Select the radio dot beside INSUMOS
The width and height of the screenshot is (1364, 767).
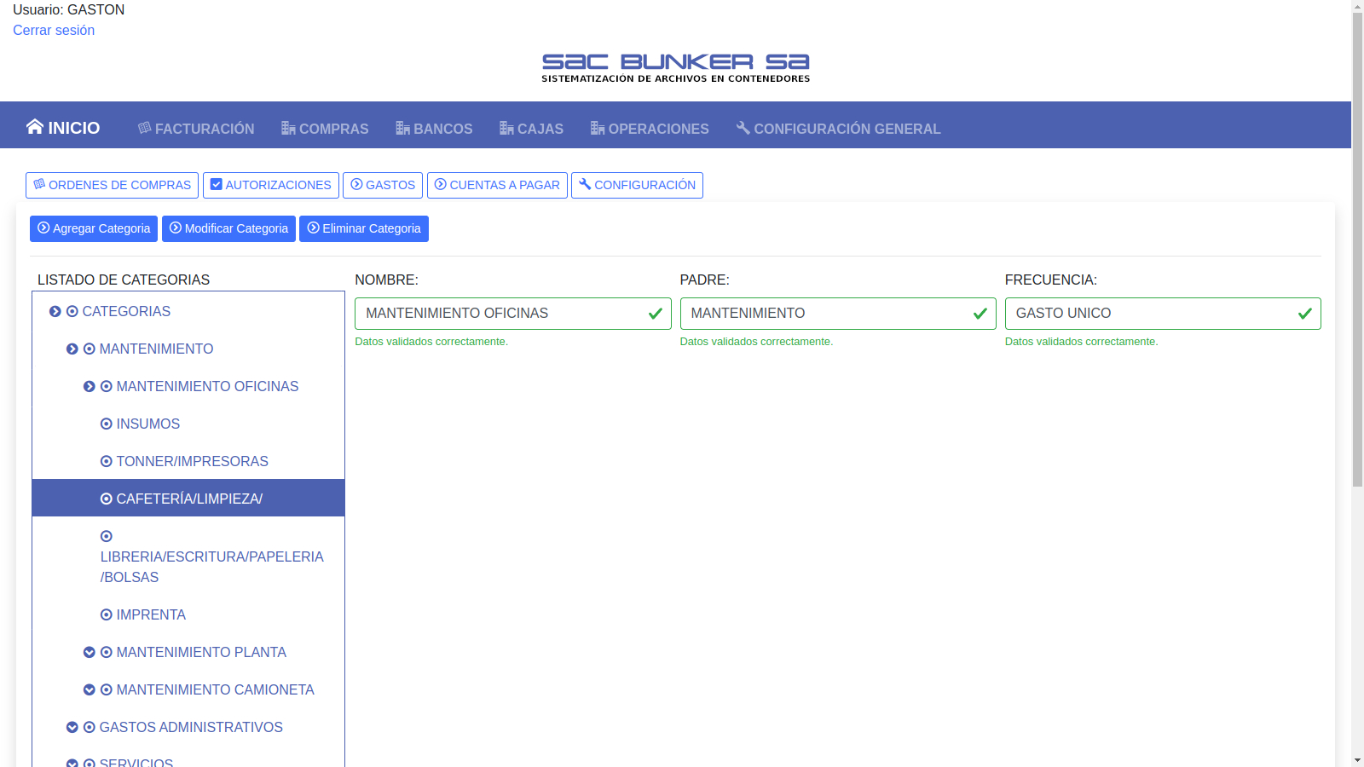pyautogui.click(x=107, y=424)
